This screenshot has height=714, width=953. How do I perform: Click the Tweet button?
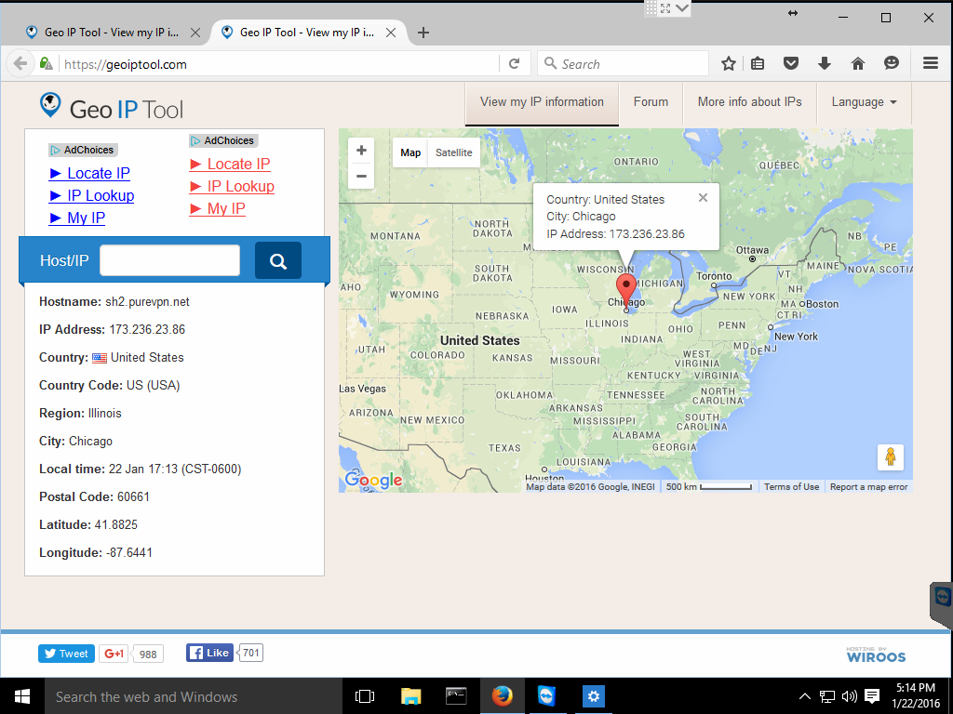[x=66, y=654]
